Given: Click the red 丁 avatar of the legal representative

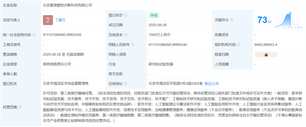Looking at the screenshot, I should pos(48,20).
